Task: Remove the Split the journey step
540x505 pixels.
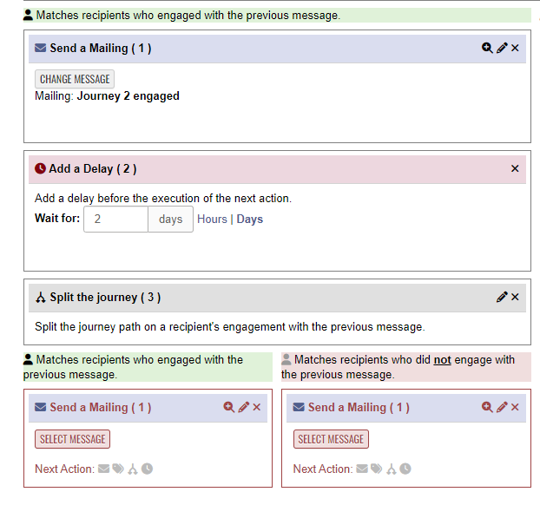Action: click(515, 297)
